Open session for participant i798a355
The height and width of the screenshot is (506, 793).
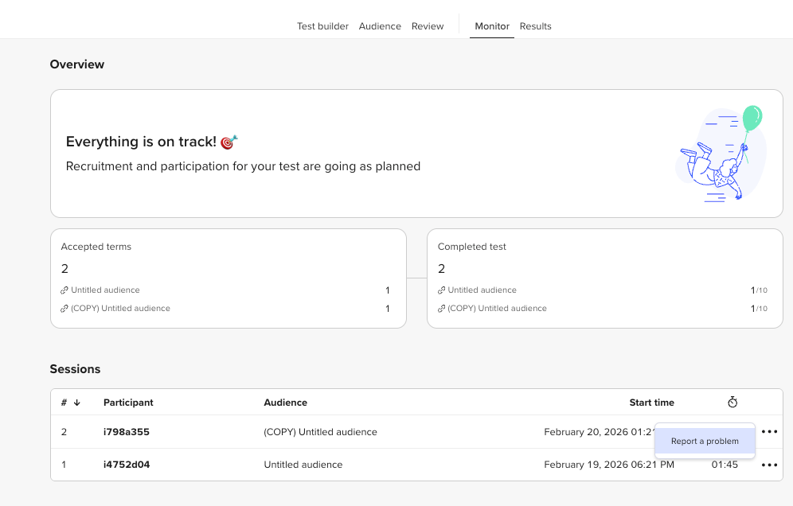[x=127, y=432]
